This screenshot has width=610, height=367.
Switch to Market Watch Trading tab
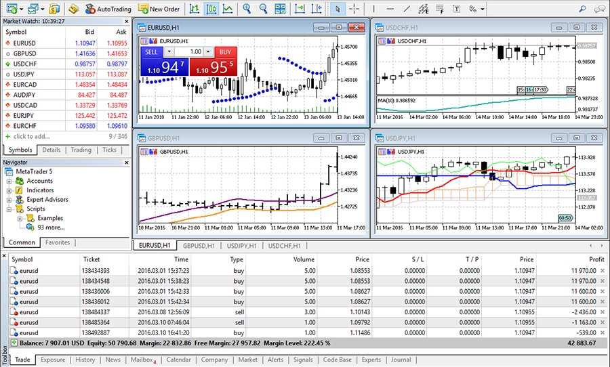(81, 150)
